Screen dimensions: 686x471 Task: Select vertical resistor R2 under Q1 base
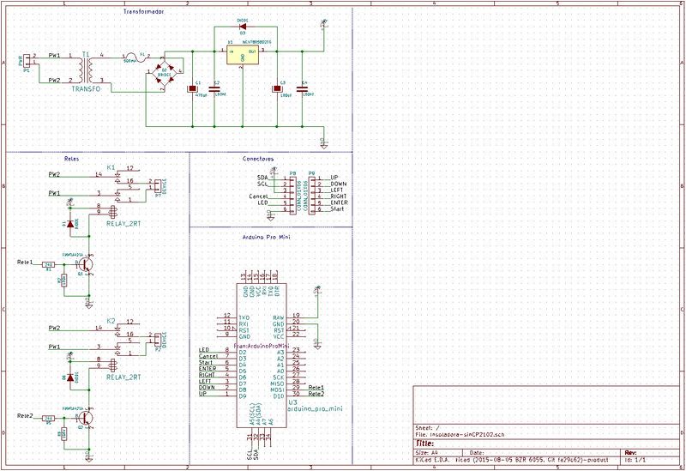pyautogui.click(x=63, y=281)
